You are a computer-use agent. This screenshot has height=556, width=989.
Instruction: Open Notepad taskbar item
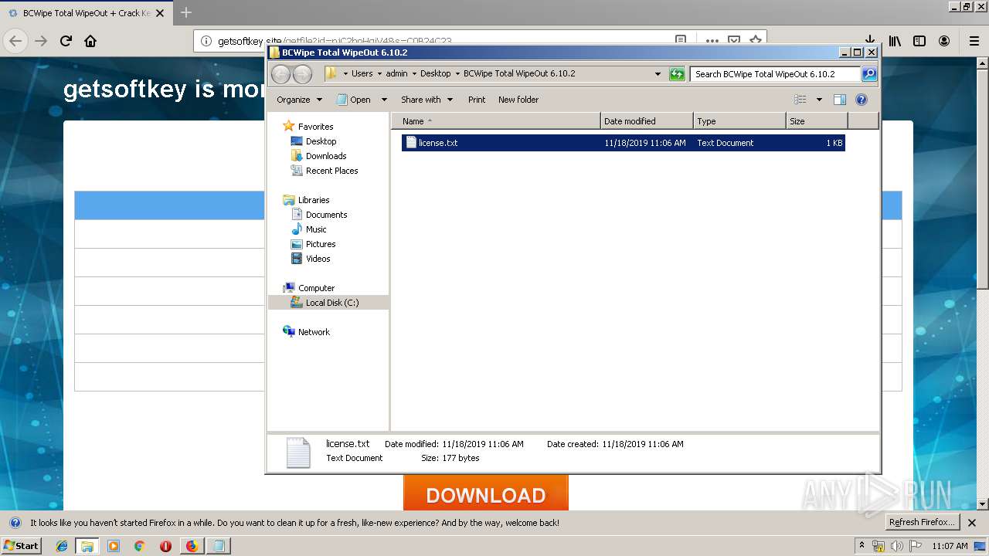tap(219, 546)
